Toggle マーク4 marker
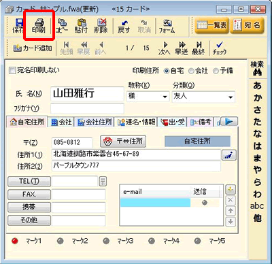 [152, 241]
